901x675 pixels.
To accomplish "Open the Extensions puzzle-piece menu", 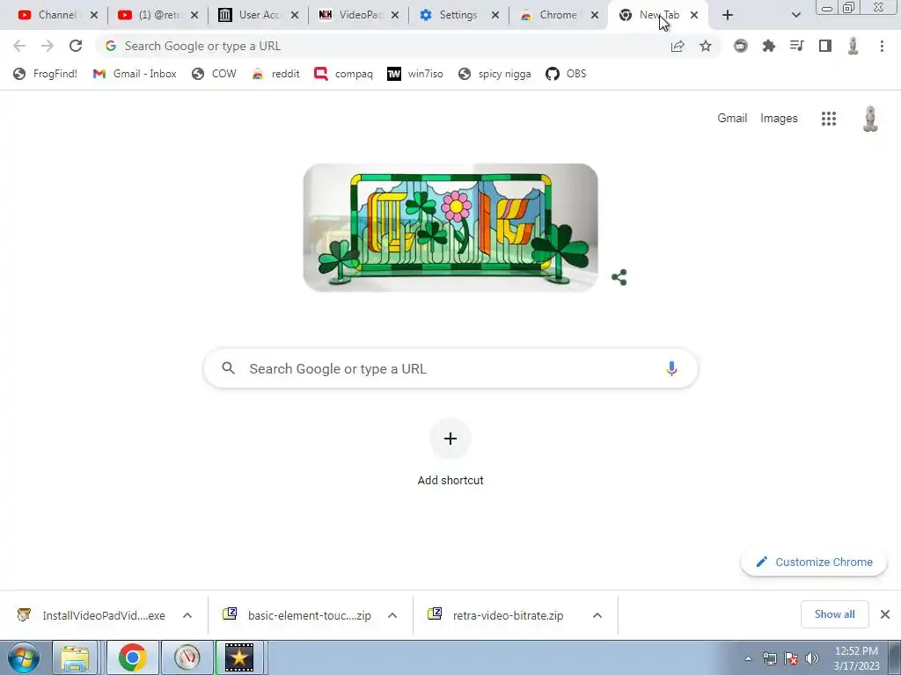I will tap(768, 46).
